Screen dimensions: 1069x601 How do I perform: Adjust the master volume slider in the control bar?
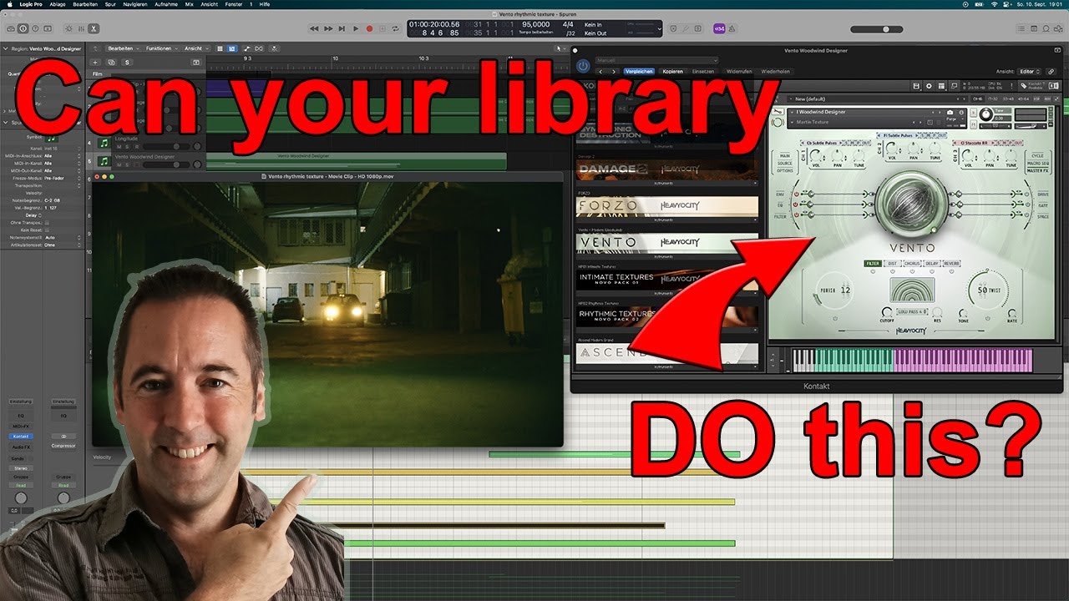876,29
